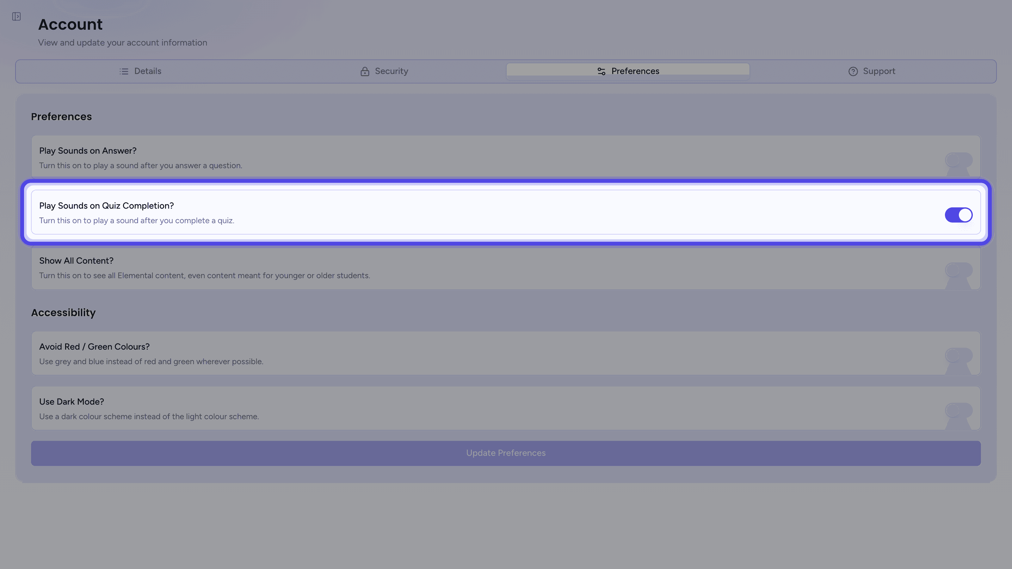This screenshot has height=569, width=1012.
Task: Click 'Use a dark colour scheme' description
Action: tap(149, 417)
